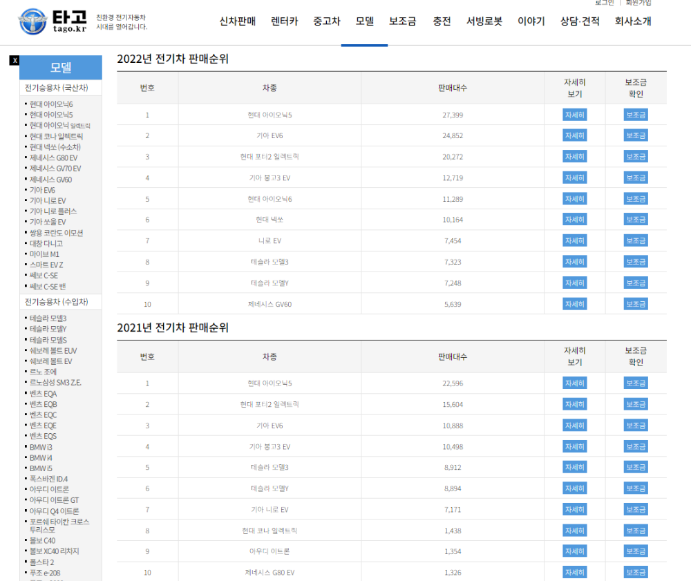Click 보조금 for 현대 넥쏘 row
The width and height of the screenshot is (691, 581).
tap(636, 220)
